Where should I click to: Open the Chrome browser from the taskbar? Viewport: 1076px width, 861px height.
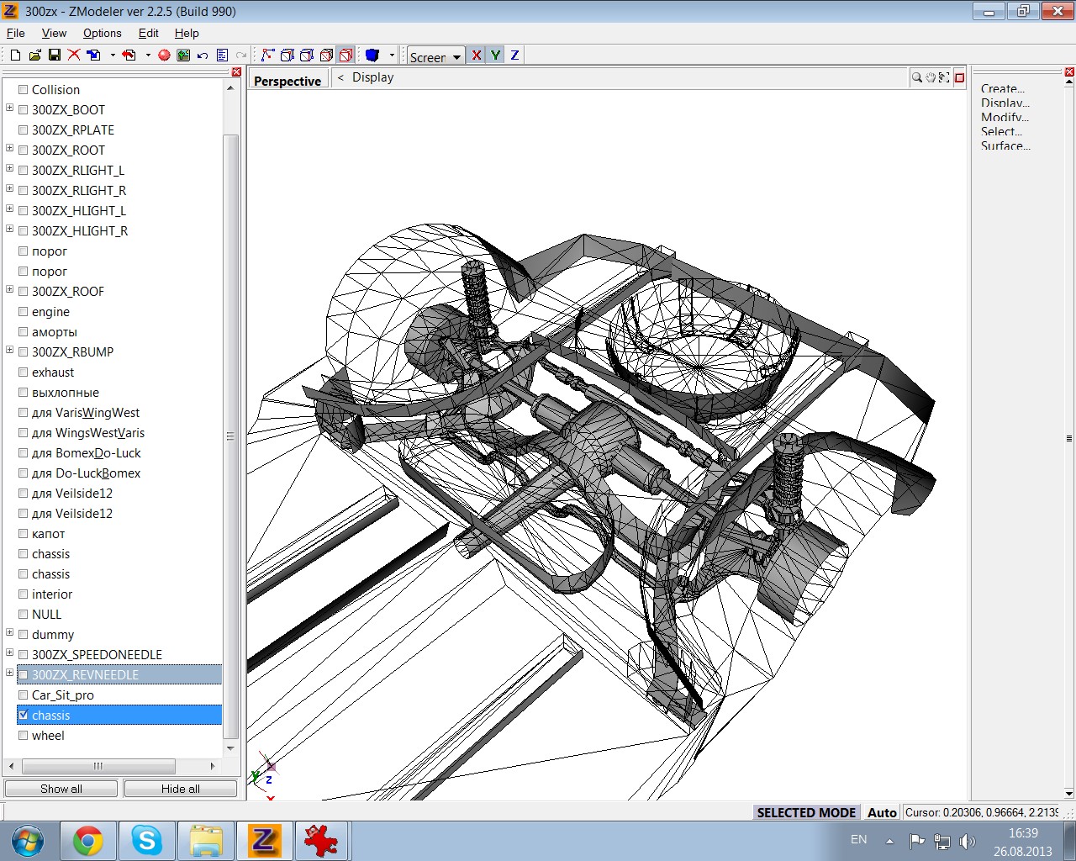click(x=88, y=841)
